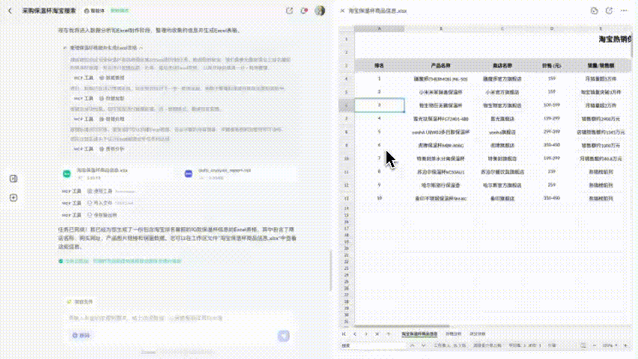The width and height of the screenshot is (638, 359).
Task: Click the chat vertical scrollbar
Action: (331, 270)
